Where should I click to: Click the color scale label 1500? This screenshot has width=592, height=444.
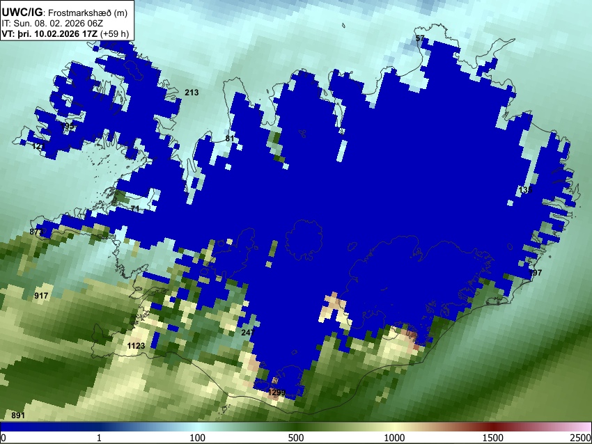[x=492, y=438]
